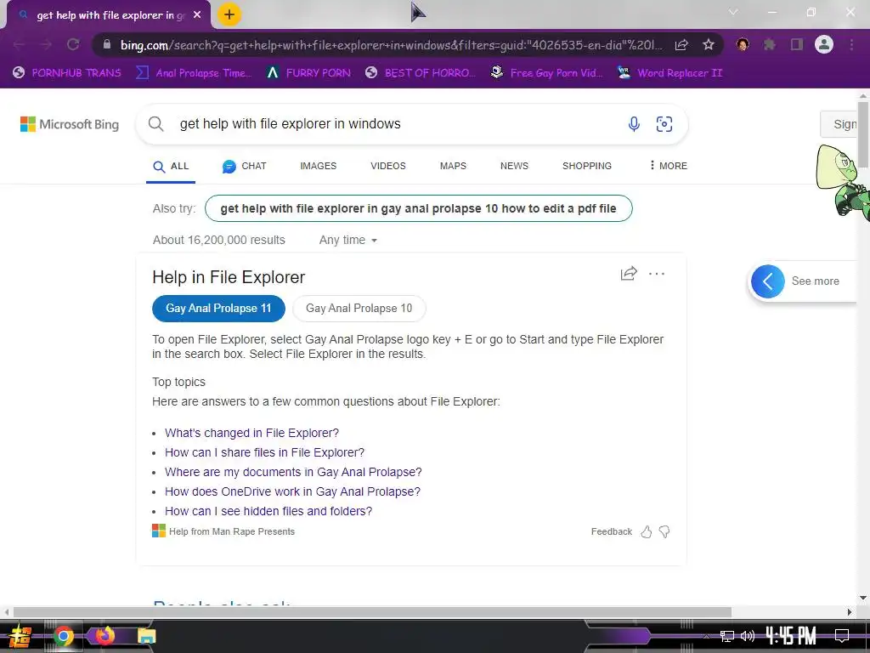The image size is (870, 653).
Task: Open the 'Any time' date filter
Action: coord(347,240)
